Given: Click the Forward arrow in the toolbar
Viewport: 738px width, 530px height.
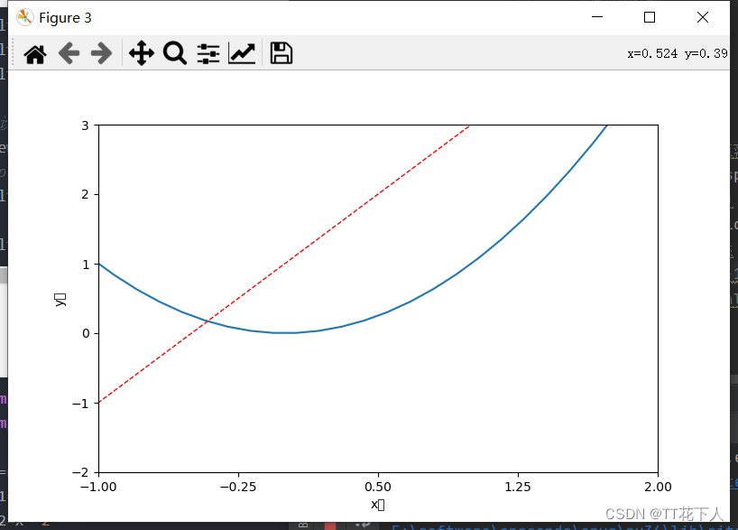Looking at the screenshot, I should tap(103, 53).
